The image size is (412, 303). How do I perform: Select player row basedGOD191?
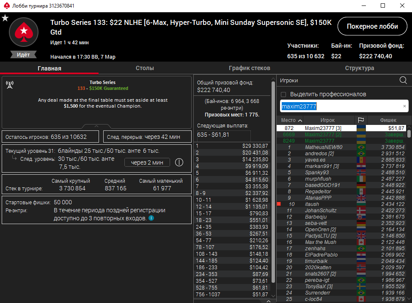tap(342, 185)
